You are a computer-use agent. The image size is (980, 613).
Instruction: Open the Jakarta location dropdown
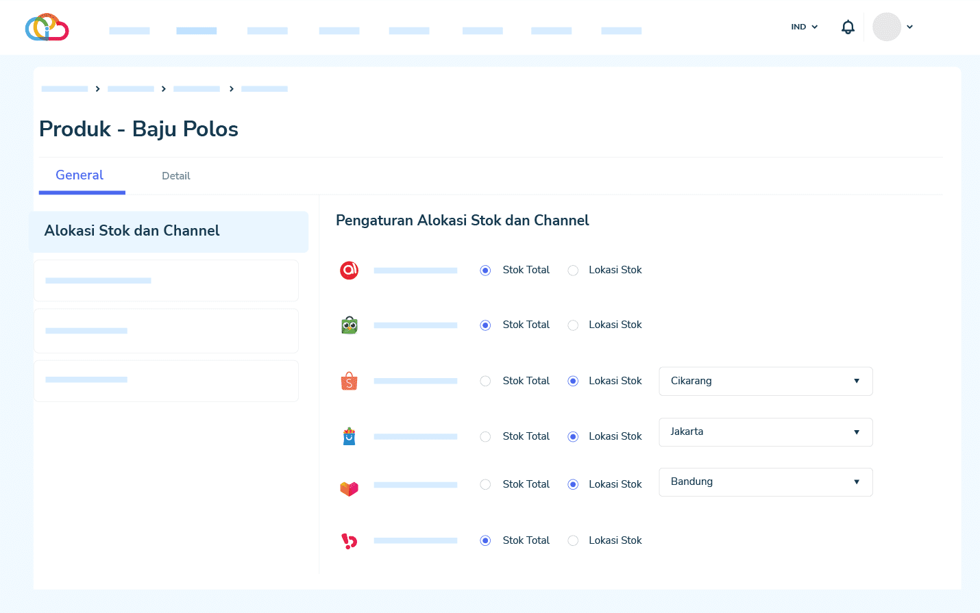(x=765, y=432)
